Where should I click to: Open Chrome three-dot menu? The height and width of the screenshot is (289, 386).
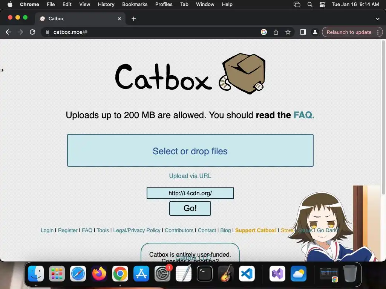point(378,32)
